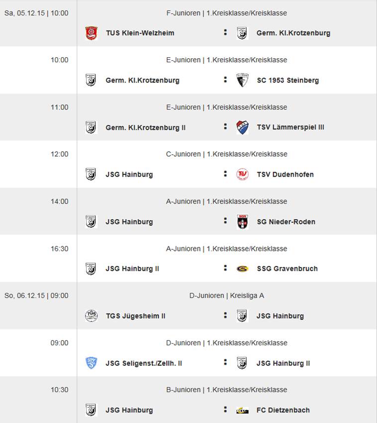
Task: Open TGS Jügesheim II team link
Action: coord(135,316)
